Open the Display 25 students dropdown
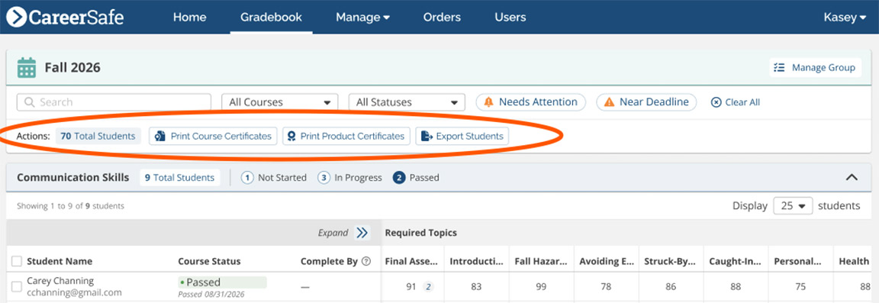Viewport: 879px width, 303px height. click(793, 206)
